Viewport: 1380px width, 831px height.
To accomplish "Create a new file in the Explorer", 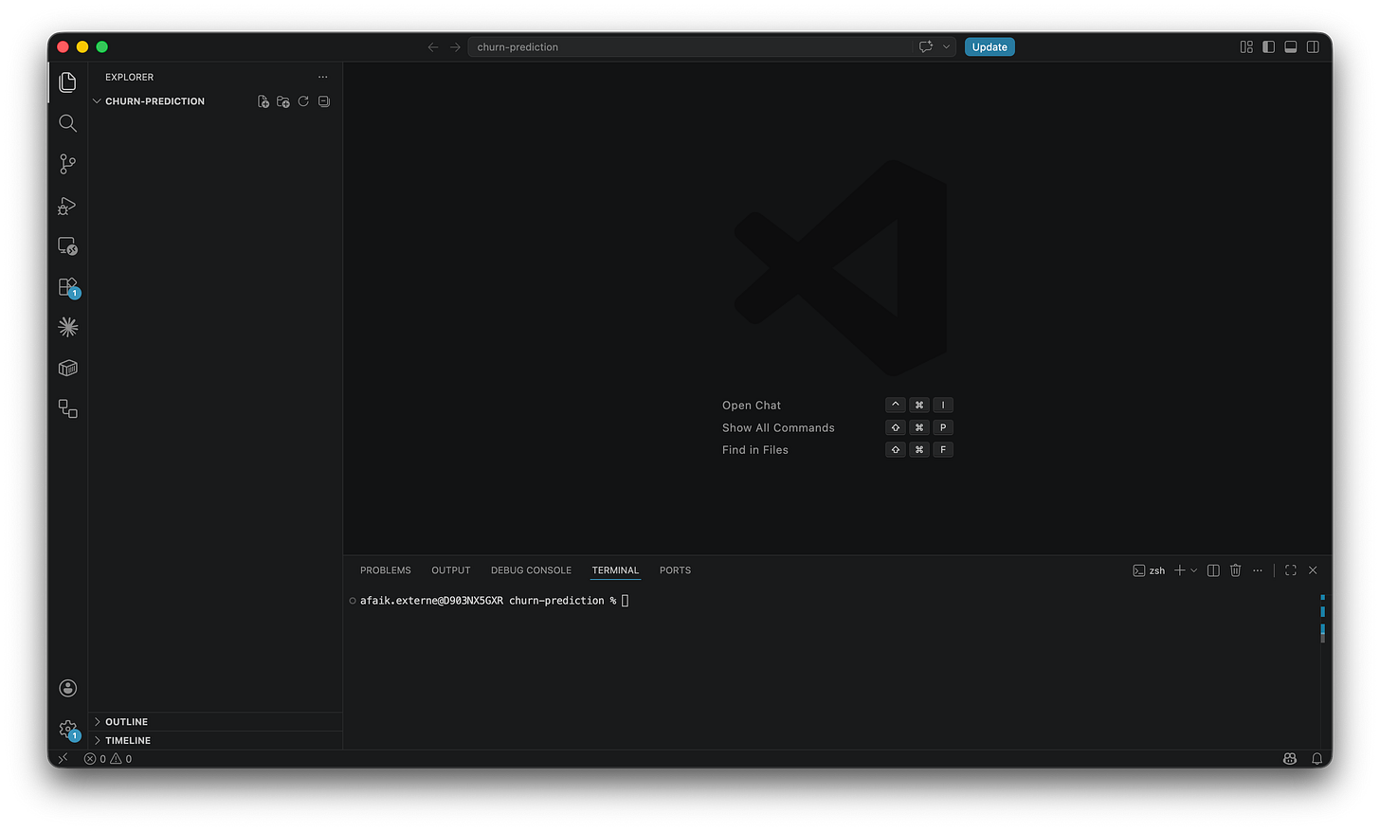I will click(x=263, y=100).
